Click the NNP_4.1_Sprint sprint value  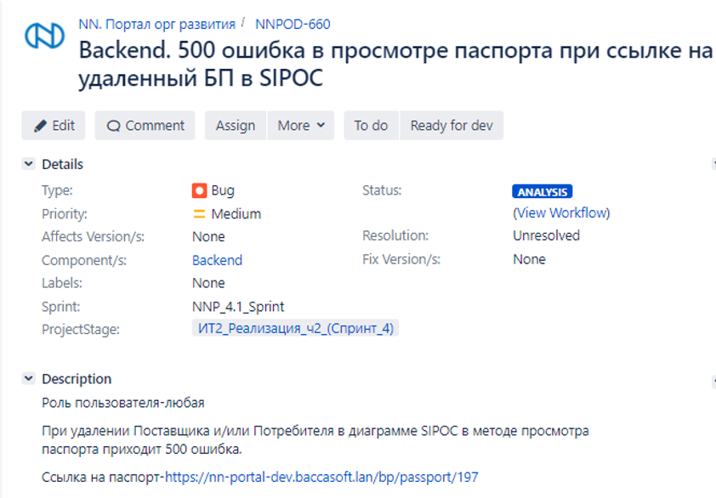238,306
